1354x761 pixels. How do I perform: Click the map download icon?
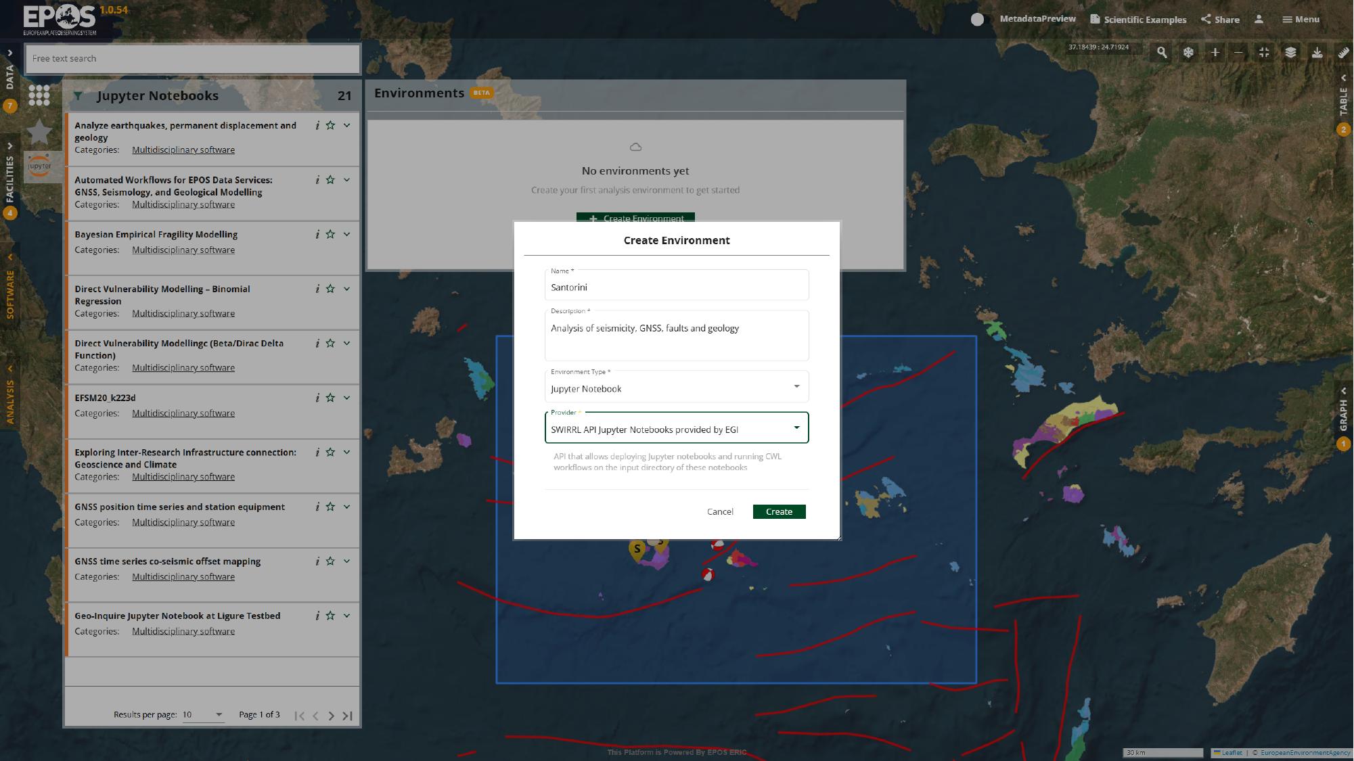pyautogui.click(x=1317, y=52)
